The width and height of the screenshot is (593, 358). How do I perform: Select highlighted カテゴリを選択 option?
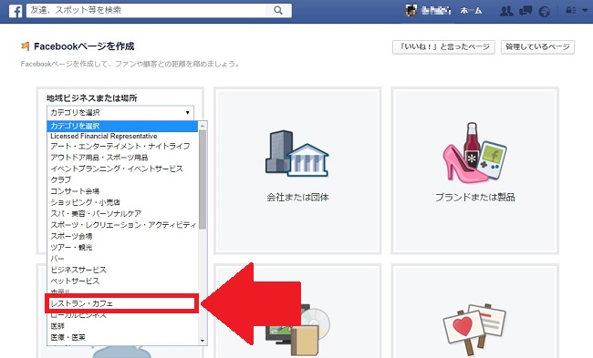(x=122, y=126)
